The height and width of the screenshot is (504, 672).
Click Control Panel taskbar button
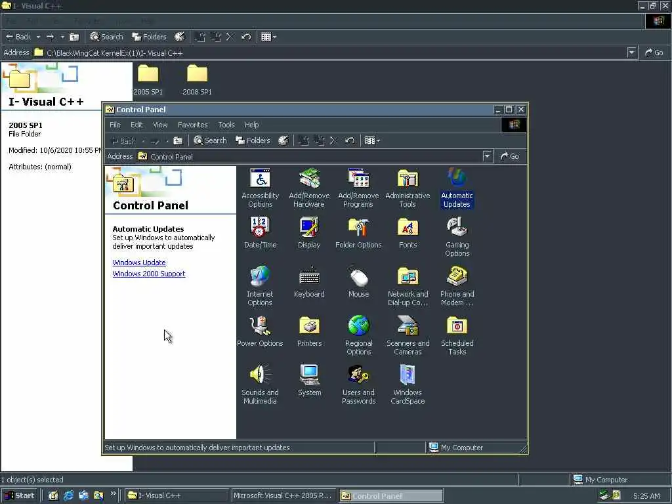point(390,495)
